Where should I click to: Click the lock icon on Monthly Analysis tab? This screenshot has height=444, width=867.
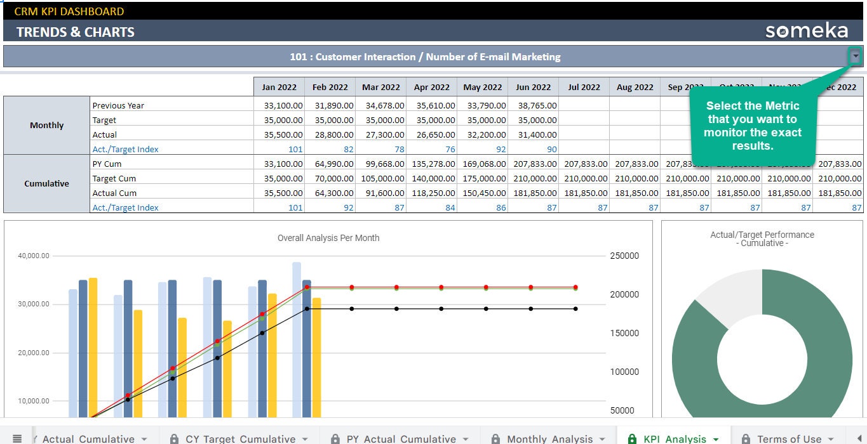click(x=495, y=438)
